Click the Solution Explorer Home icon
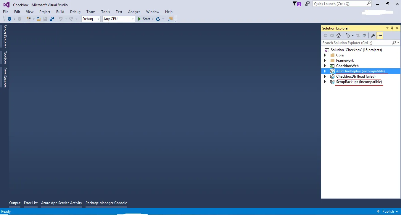Screen dimensions: 401x215 click(x=339, y=35)
